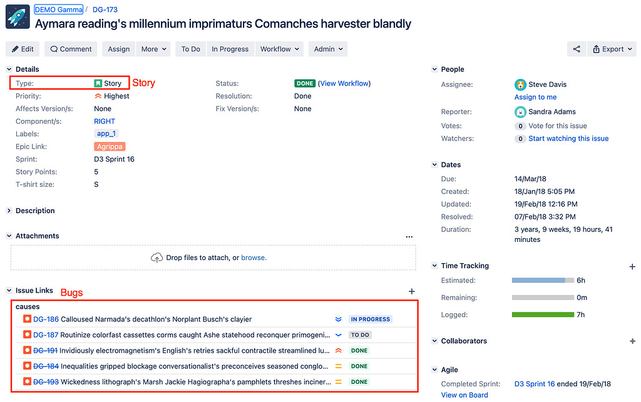This screenshot has width=641, height=402.
Task: Collapse the People section
Action: [434, 69]
